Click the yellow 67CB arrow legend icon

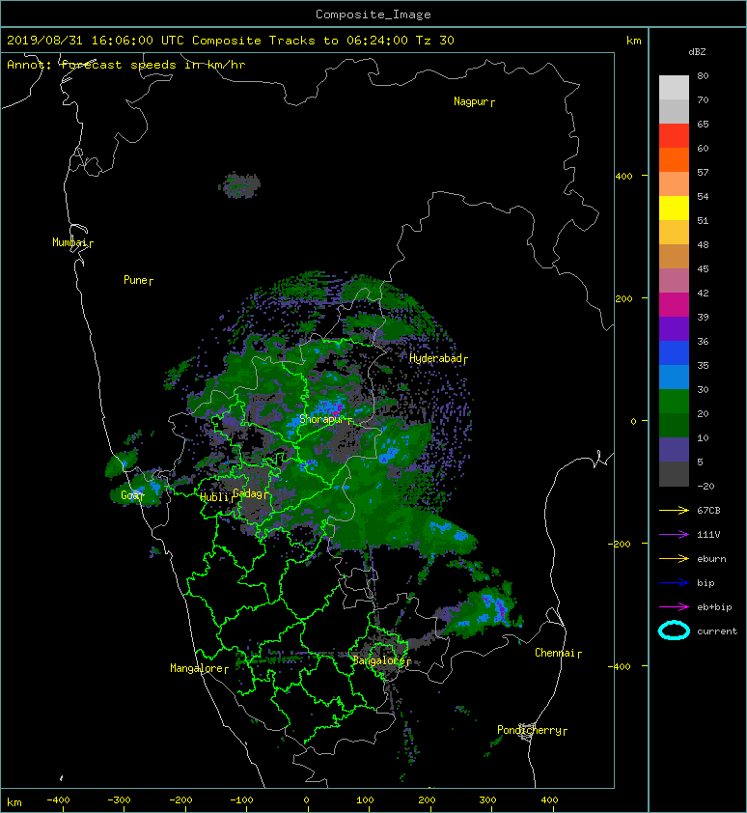674,510
